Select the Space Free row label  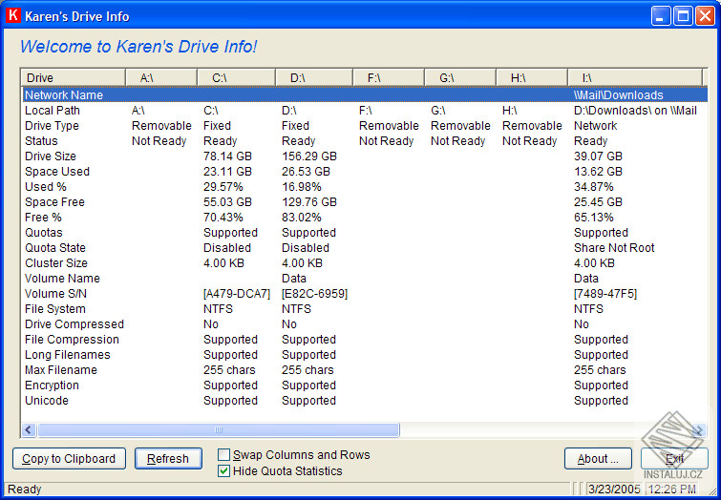tap(54, 201)
